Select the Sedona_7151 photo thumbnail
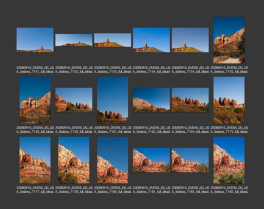The width and height of the screenshot is (264, 209). click(x=35, y=40)
